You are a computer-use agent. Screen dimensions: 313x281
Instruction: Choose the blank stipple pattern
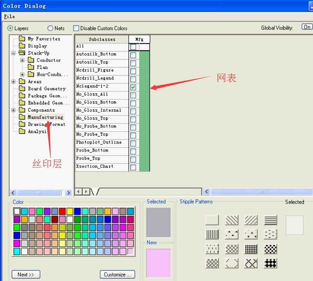[212, 220]
